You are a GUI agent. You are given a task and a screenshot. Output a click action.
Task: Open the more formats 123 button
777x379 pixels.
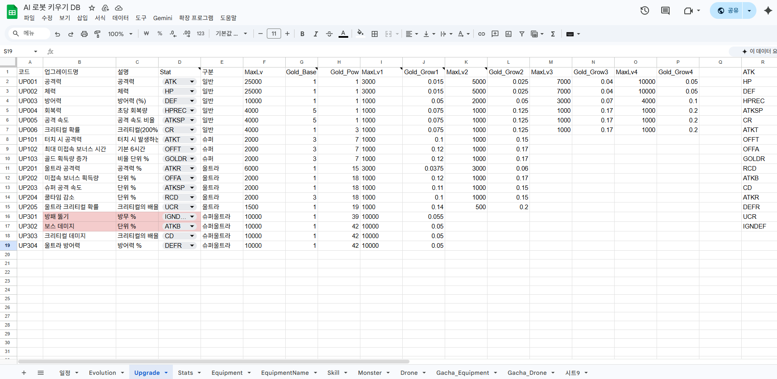click(201, 34)
